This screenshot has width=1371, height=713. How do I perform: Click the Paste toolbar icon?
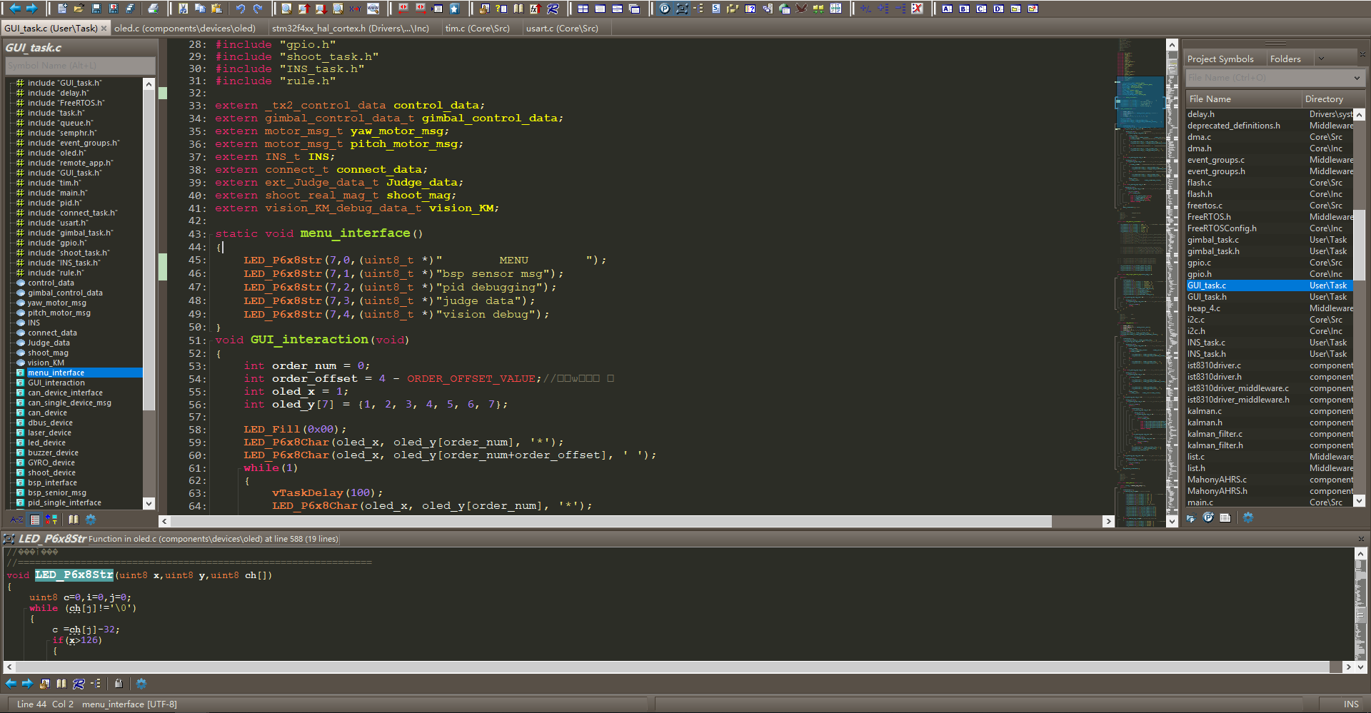[218, 9]
